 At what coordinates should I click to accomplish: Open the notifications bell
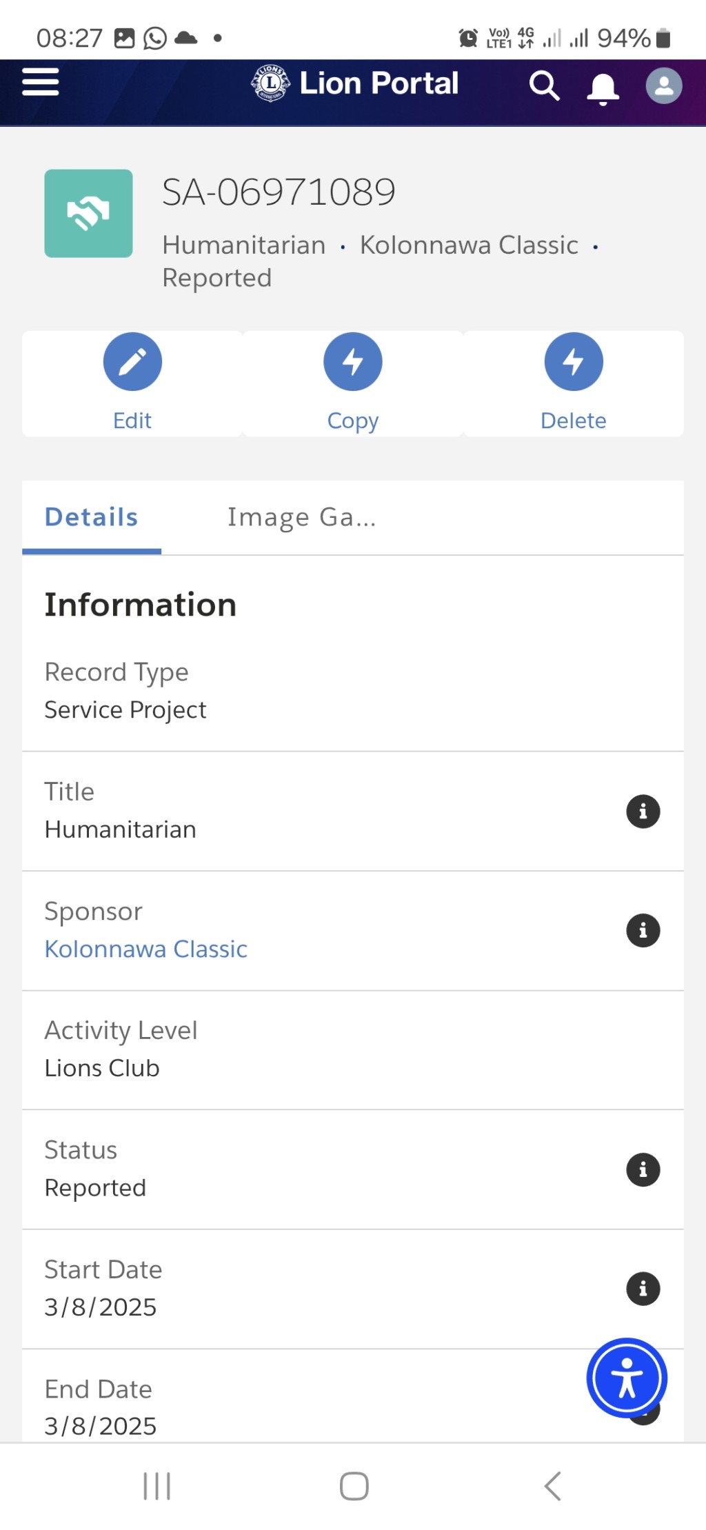click(603, 88)
